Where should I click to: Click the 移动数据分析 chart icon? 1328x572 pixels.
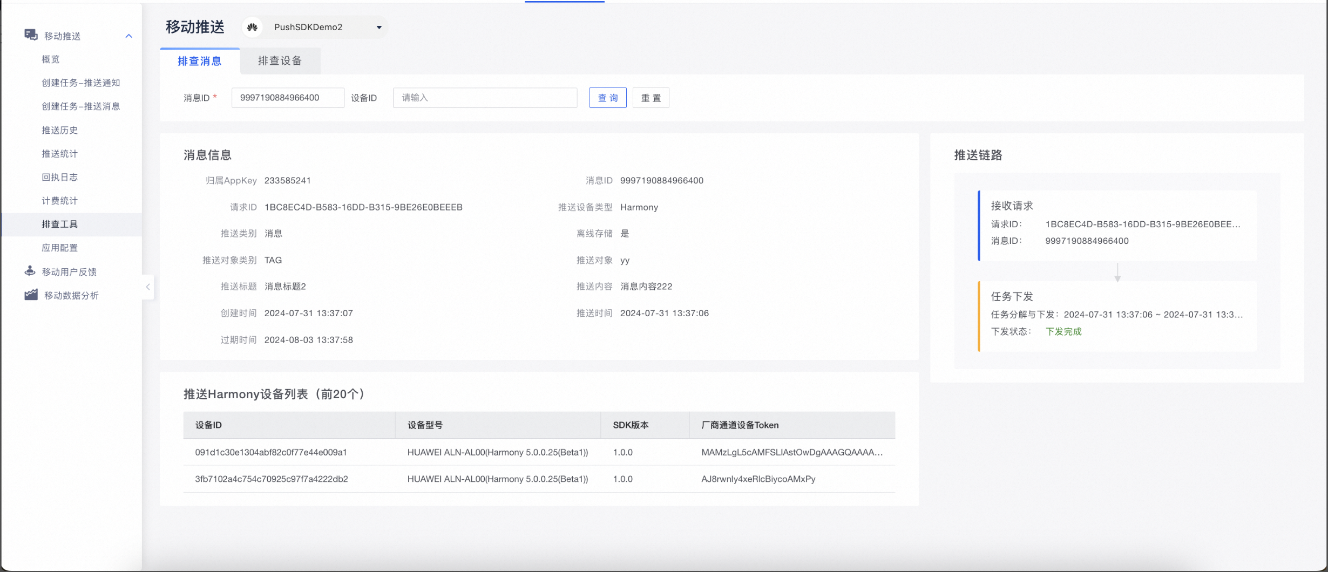pyautogui.click(x=31, y=295)
